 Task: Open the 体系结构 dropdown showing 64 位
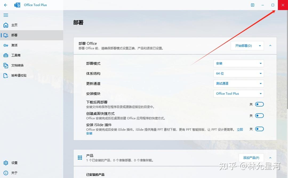(x=238, y=73)
